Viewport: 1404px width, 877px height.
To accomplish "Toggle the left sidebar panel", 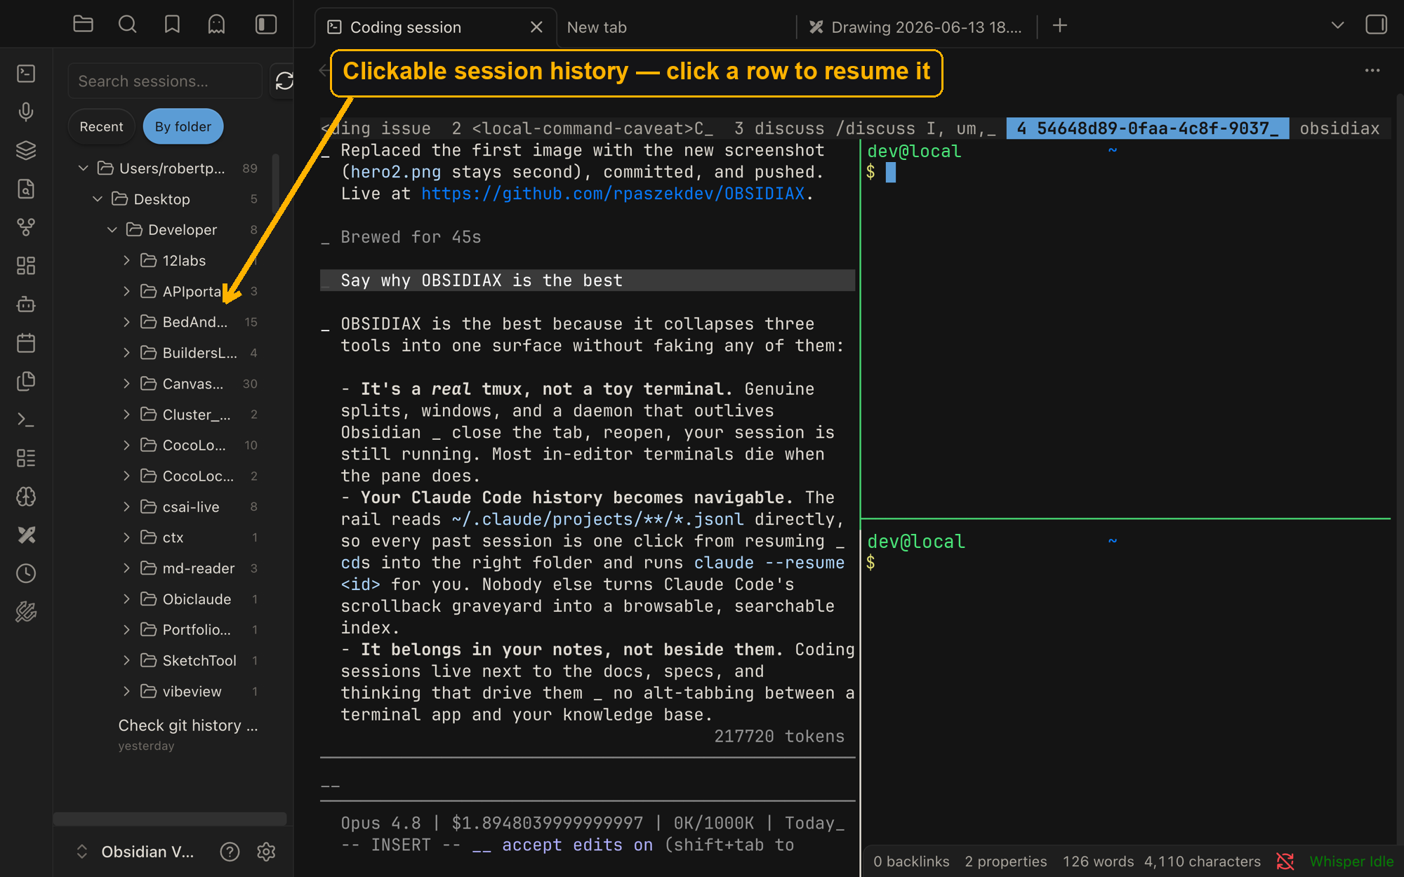I will click(265, 25).
